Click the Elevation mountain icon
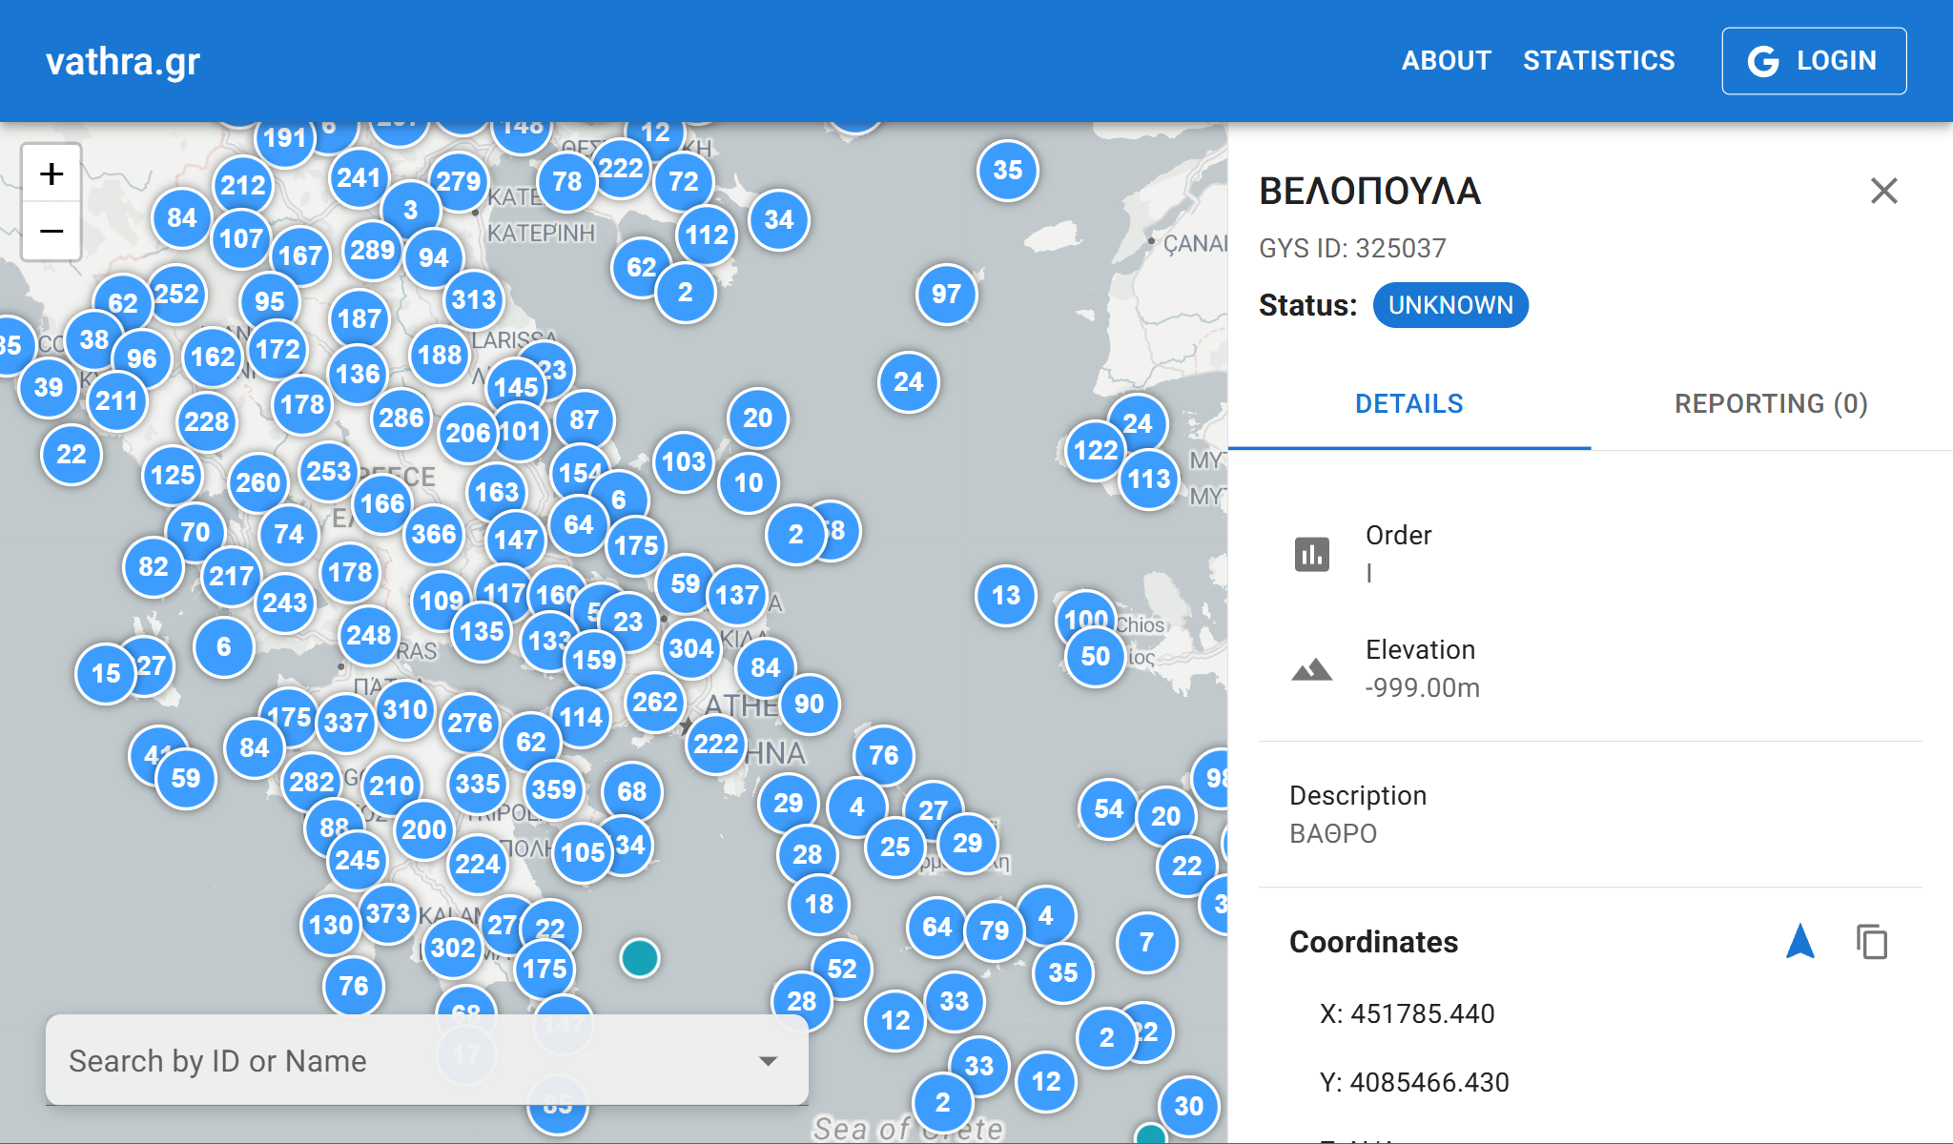Image resolution: width=1953 pixels, height=1144 pixels. (1311, 669)
